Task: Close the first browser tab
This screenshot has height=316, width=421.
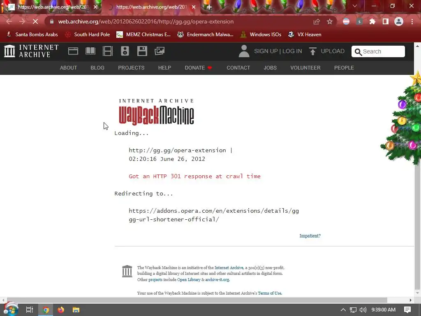Action: coord(95,7)
